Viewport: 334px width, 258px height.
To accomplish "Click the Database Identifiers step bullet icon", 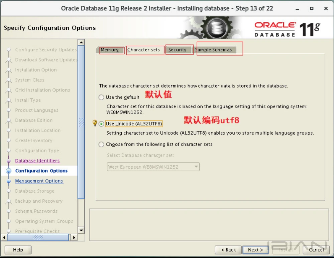I will coord(9,161).
